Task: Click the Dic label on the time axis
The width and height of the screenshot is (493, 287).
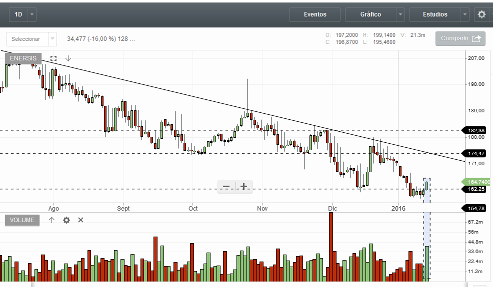Action: pyautogui.click(x=332, y=209)
